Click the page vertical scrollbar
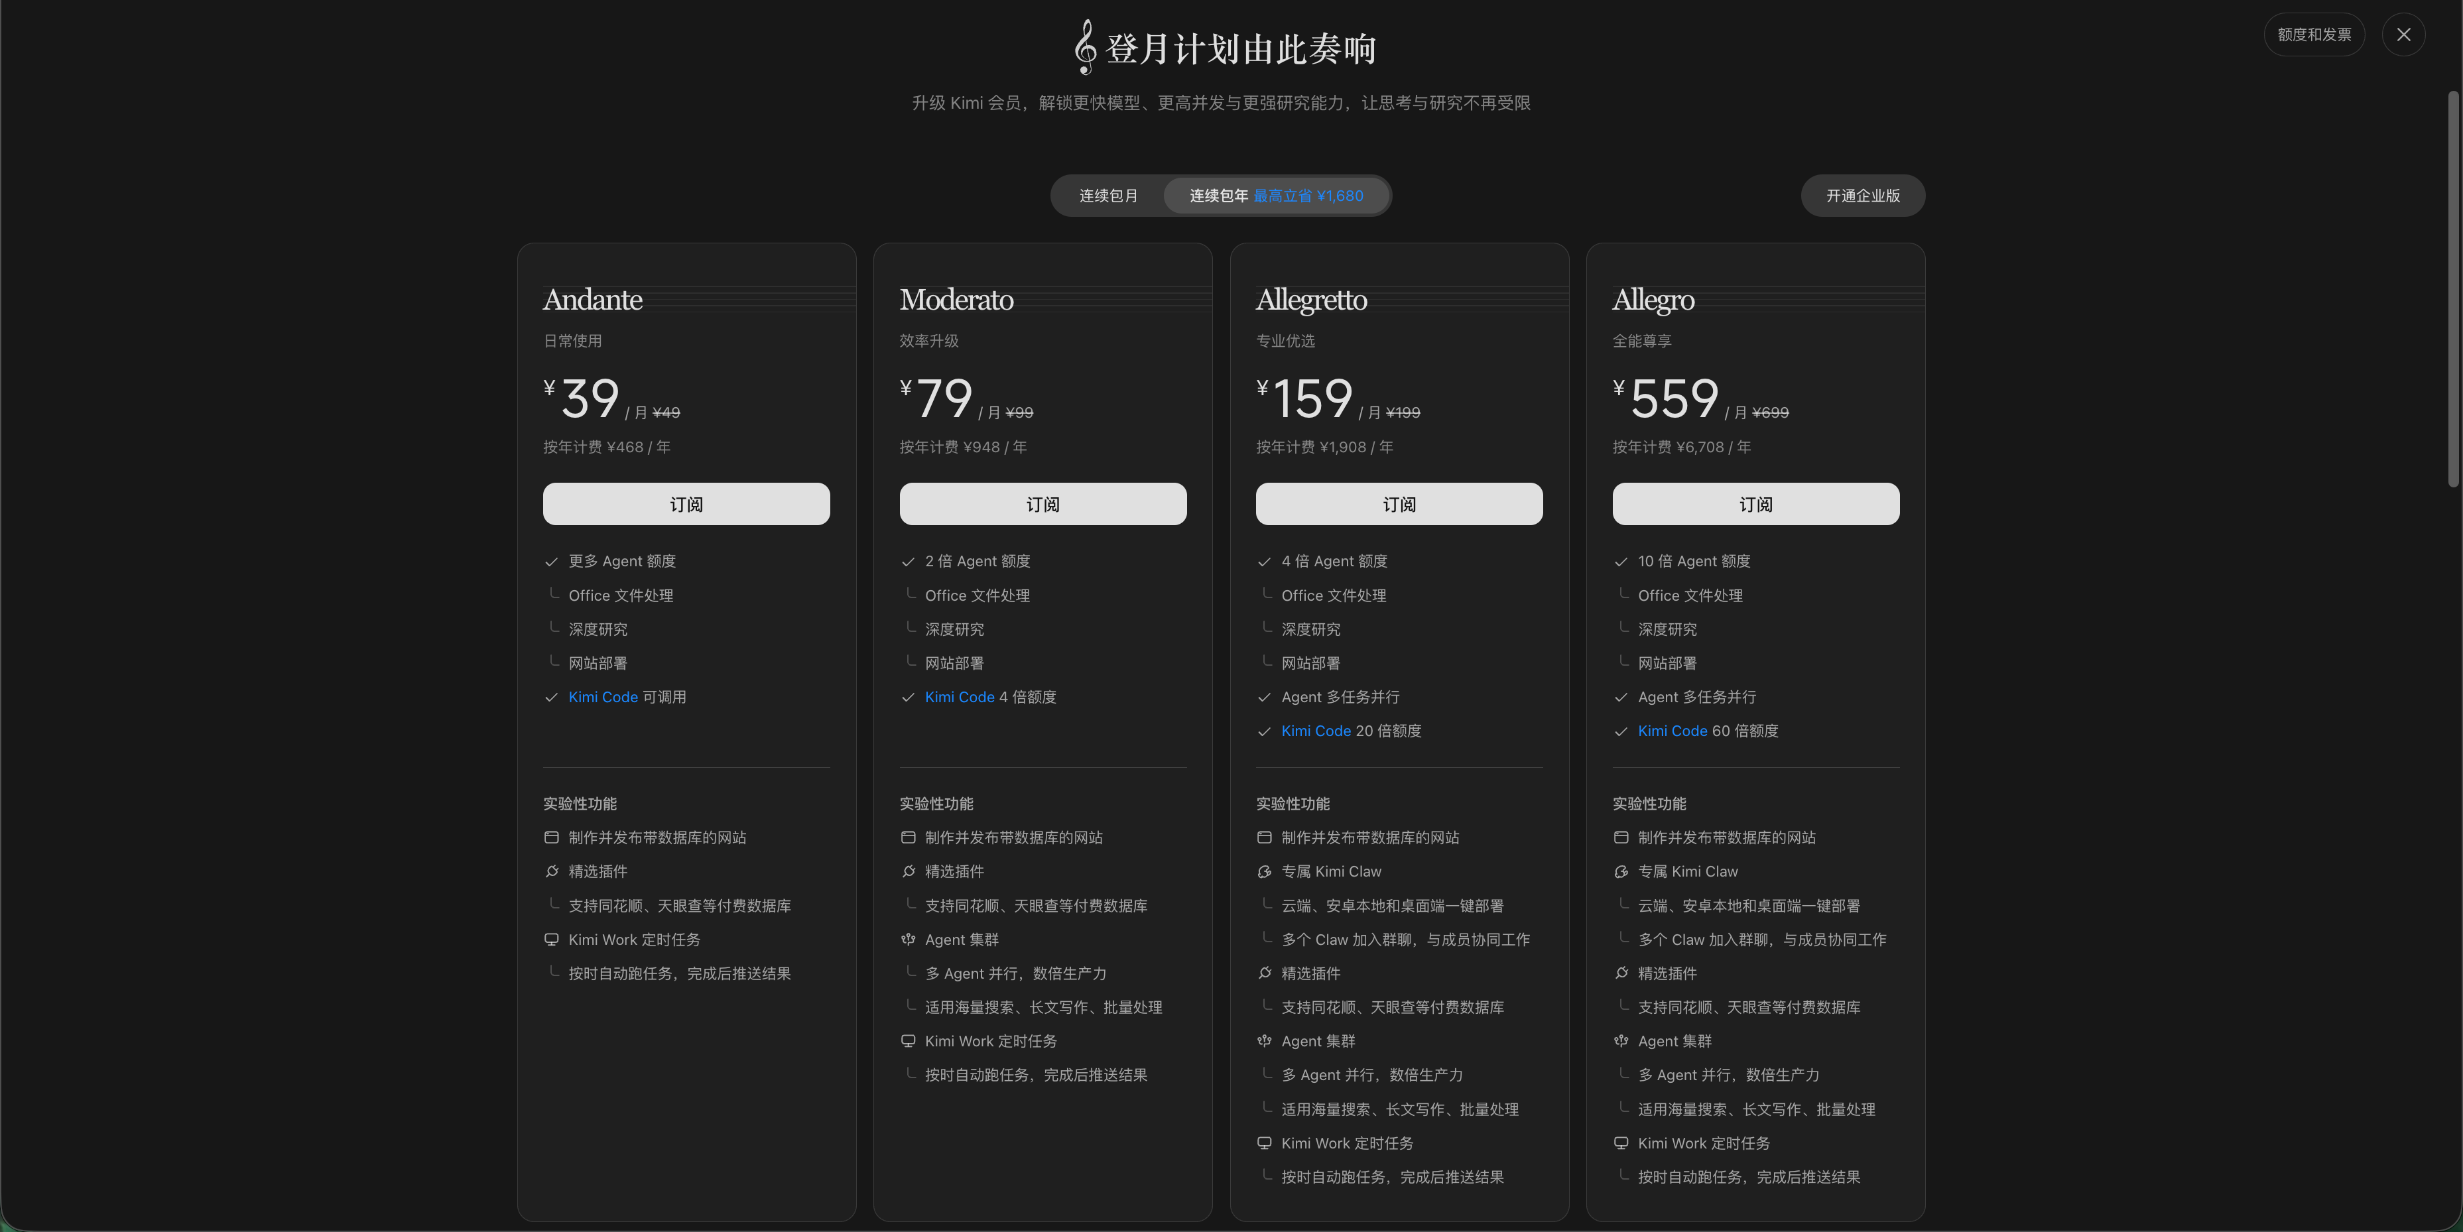Viewport: 2463px width, 1232px height. pyautogui.click(x=2454, y=290)
